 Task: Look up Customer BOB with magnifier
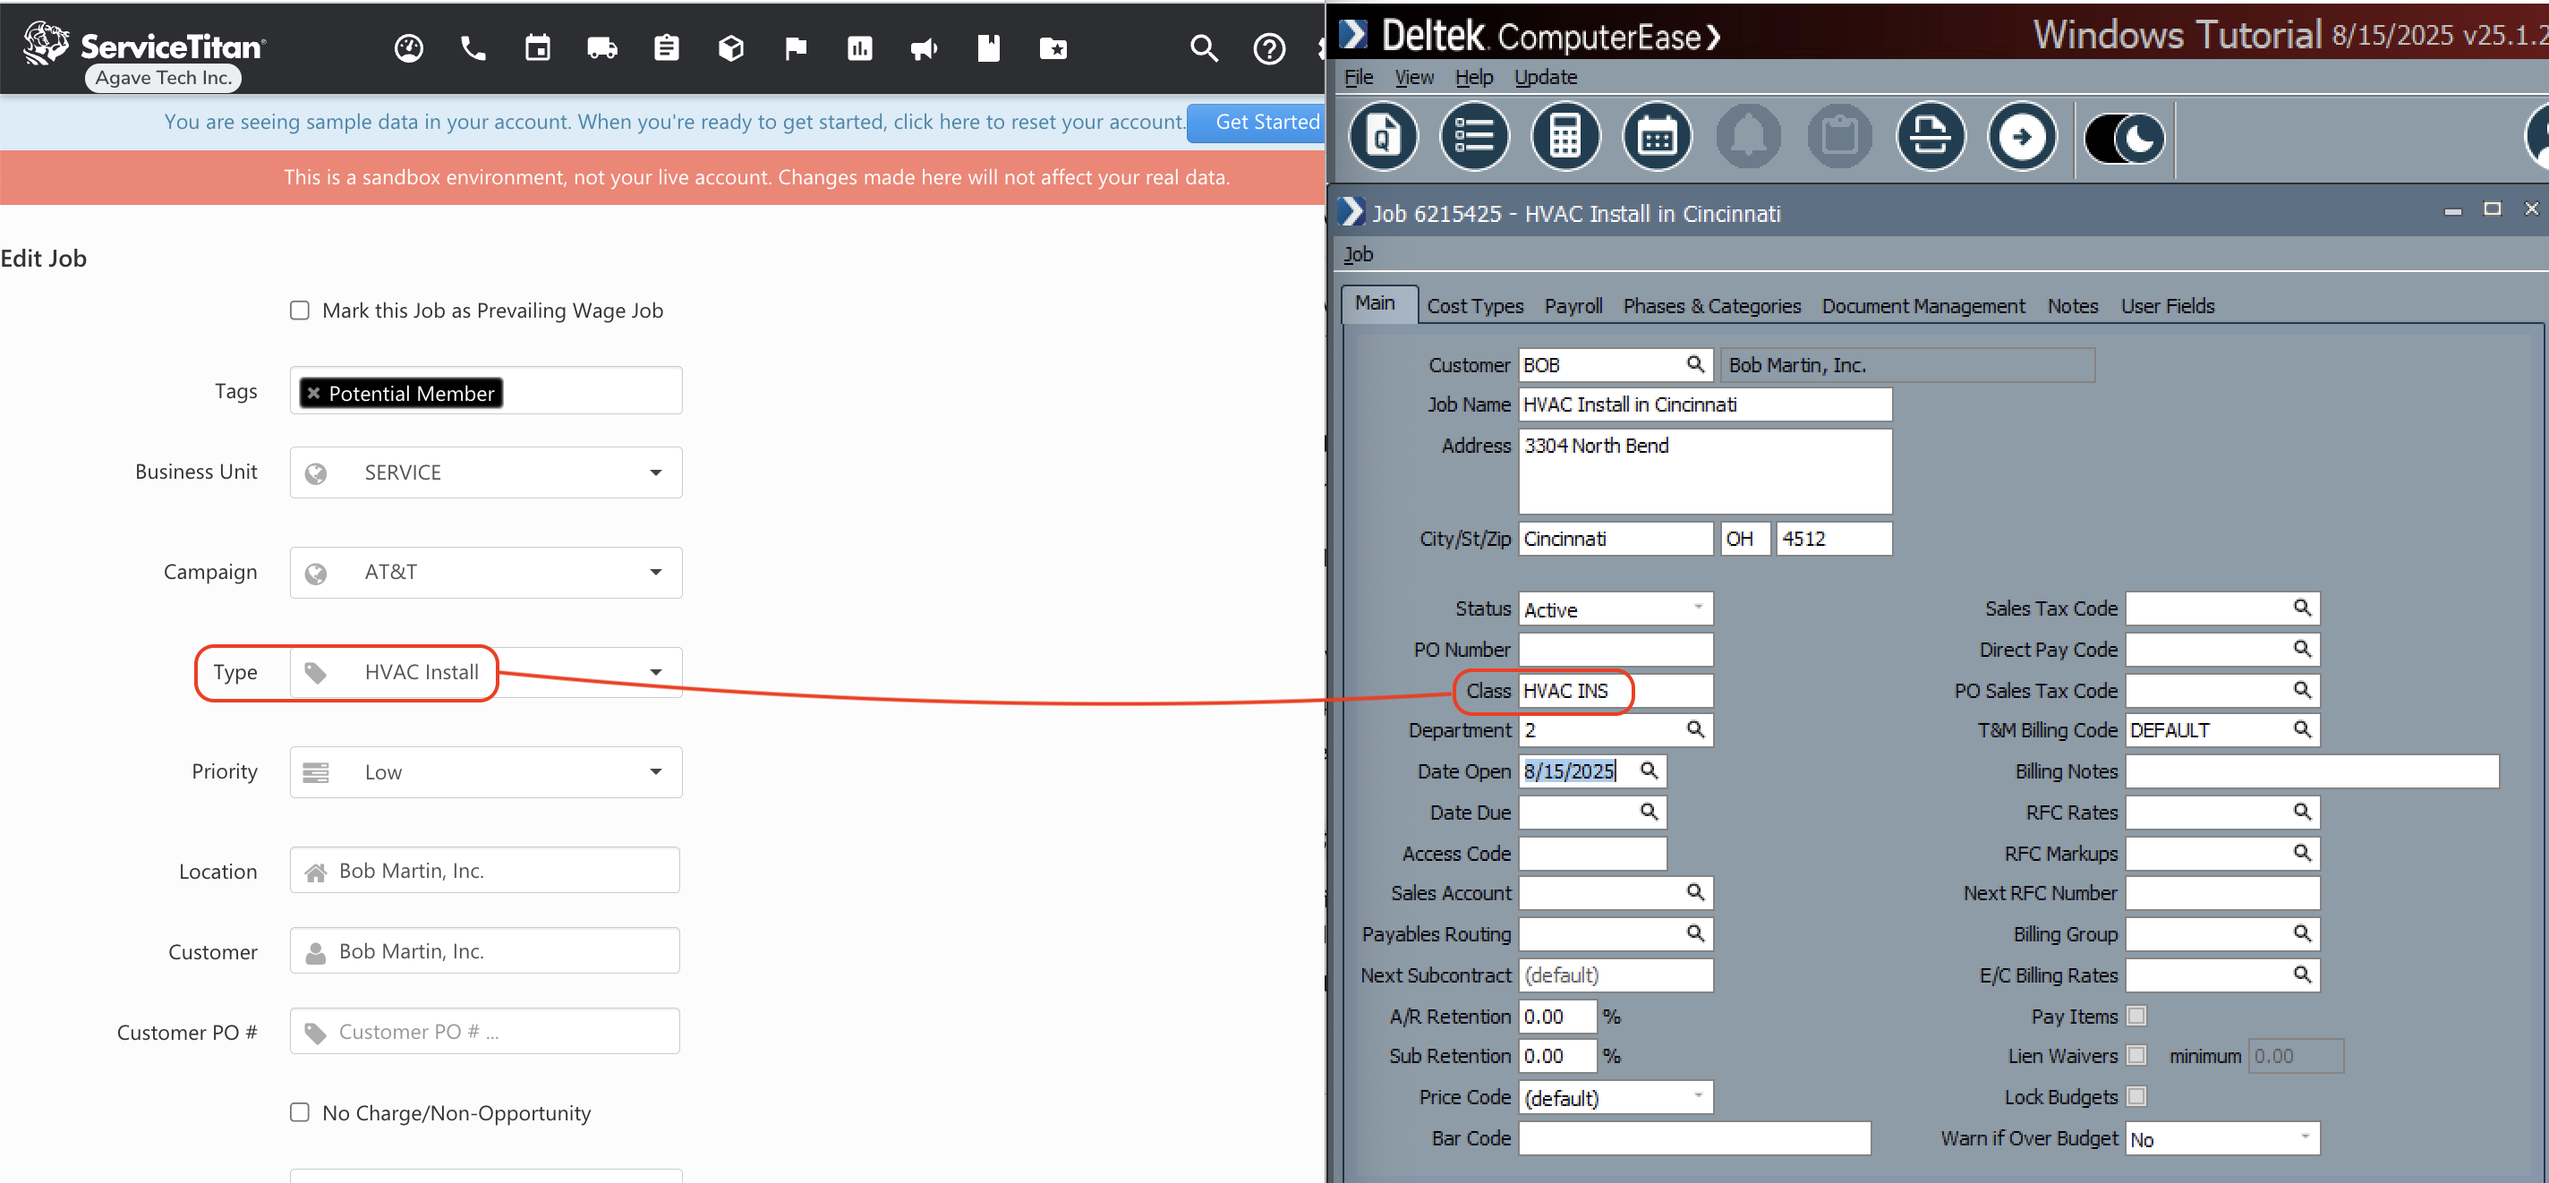coord(1695,365)
